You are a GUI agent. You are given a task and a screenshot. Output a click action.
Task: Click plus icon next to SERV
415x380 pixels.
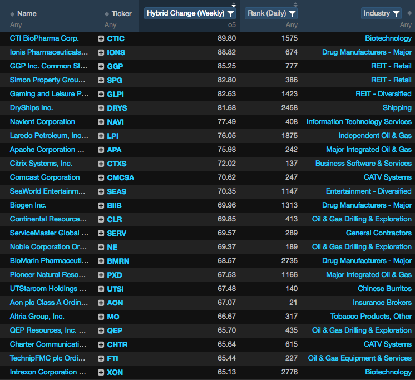click(101, 233)
